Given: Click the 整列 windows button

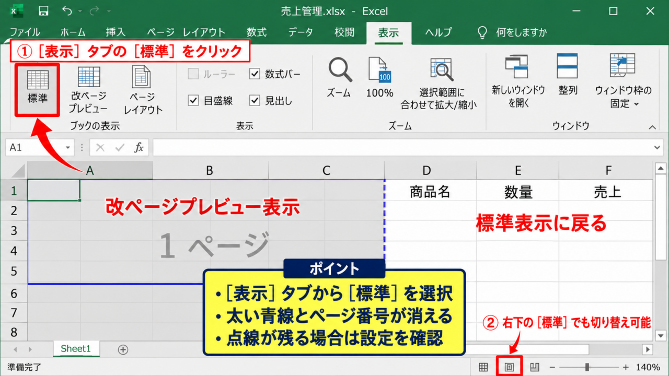Looking at the screenshot, I should (x=568, y=75).
